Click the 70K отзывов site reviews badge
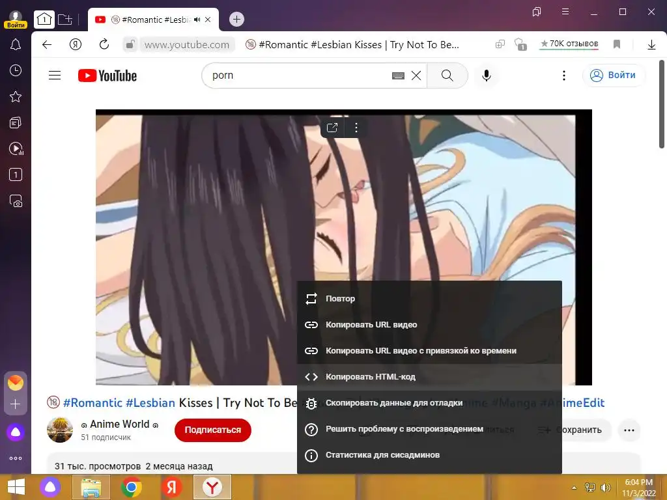This screenshot has width=667, height=500. (569, 44)
